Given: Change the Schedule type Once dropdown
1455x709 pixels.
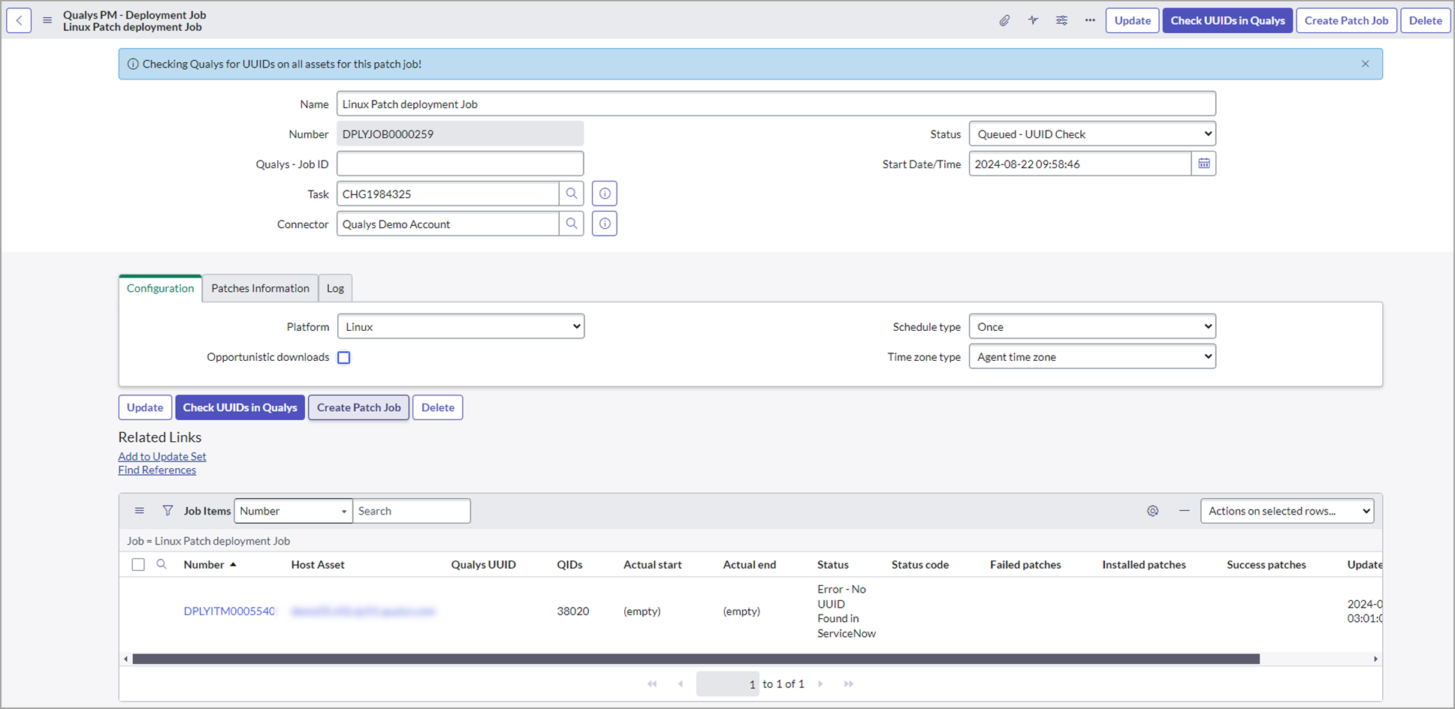Looking at the screenshot, I should [1091, 326].
